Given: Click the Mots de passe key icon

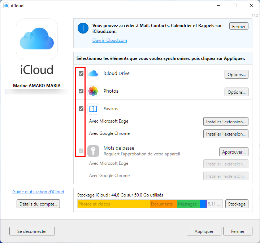Looking at the screenshot, I should [93, 151].
